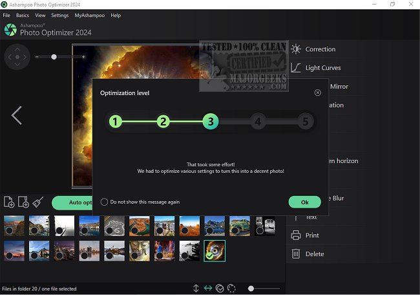Click the Delete label
The height and width of the screenshot is (295, 420).
click(315, 254)
